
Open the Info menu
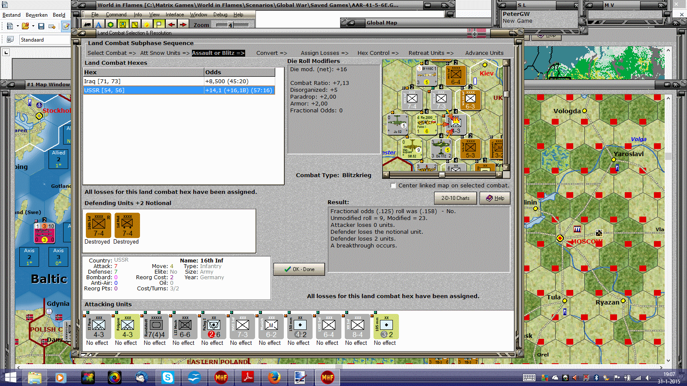point(138,15)
